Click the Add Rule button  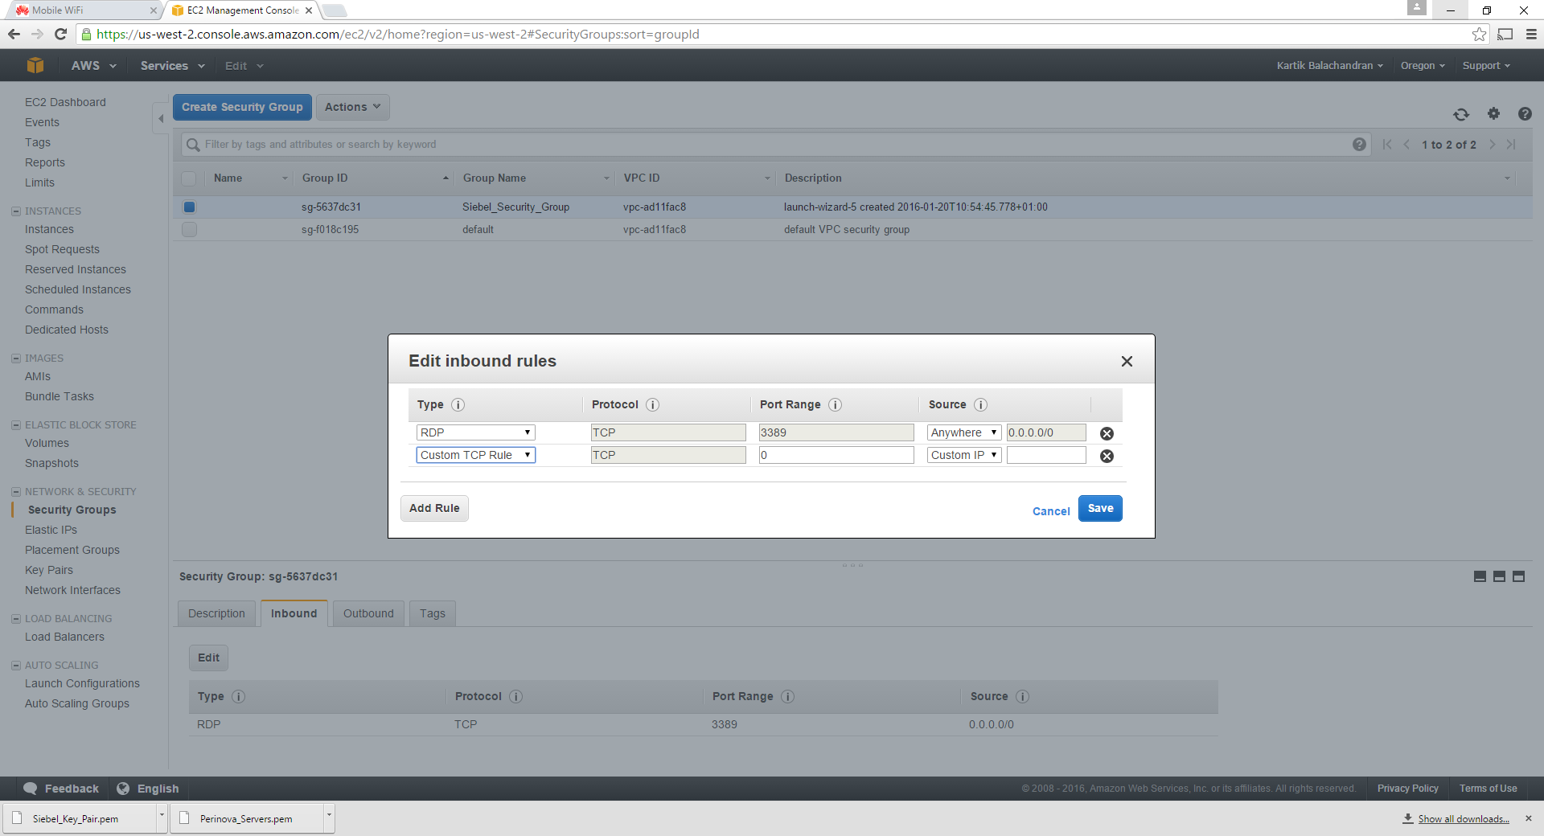point(434,508)
